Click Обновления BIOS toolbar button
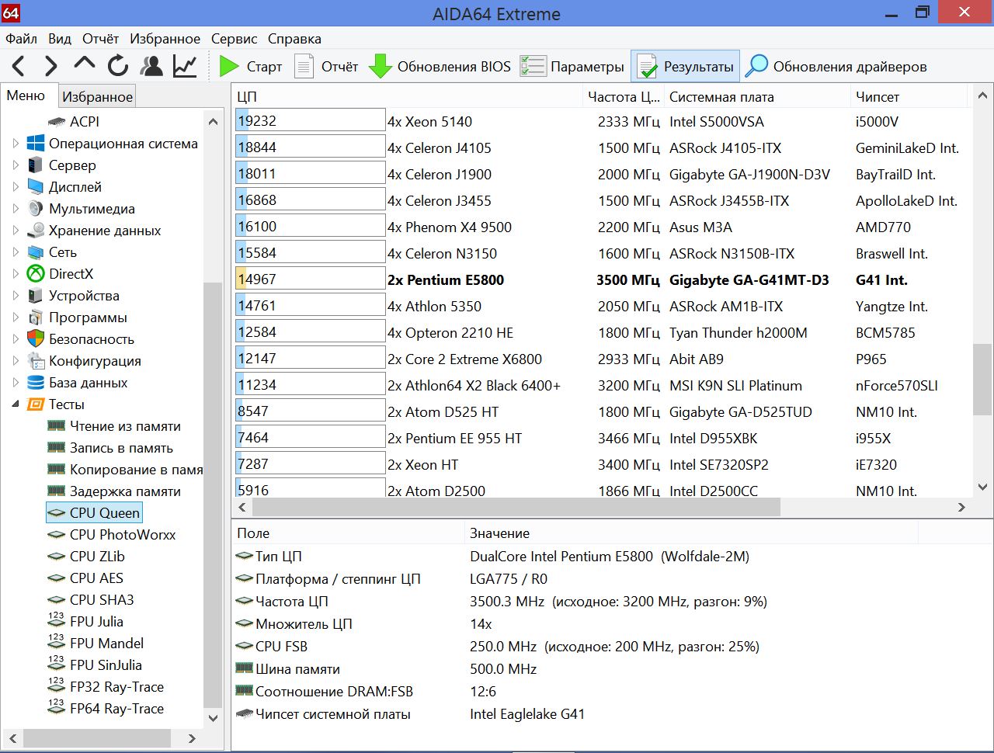 click(x=440, y=67)
